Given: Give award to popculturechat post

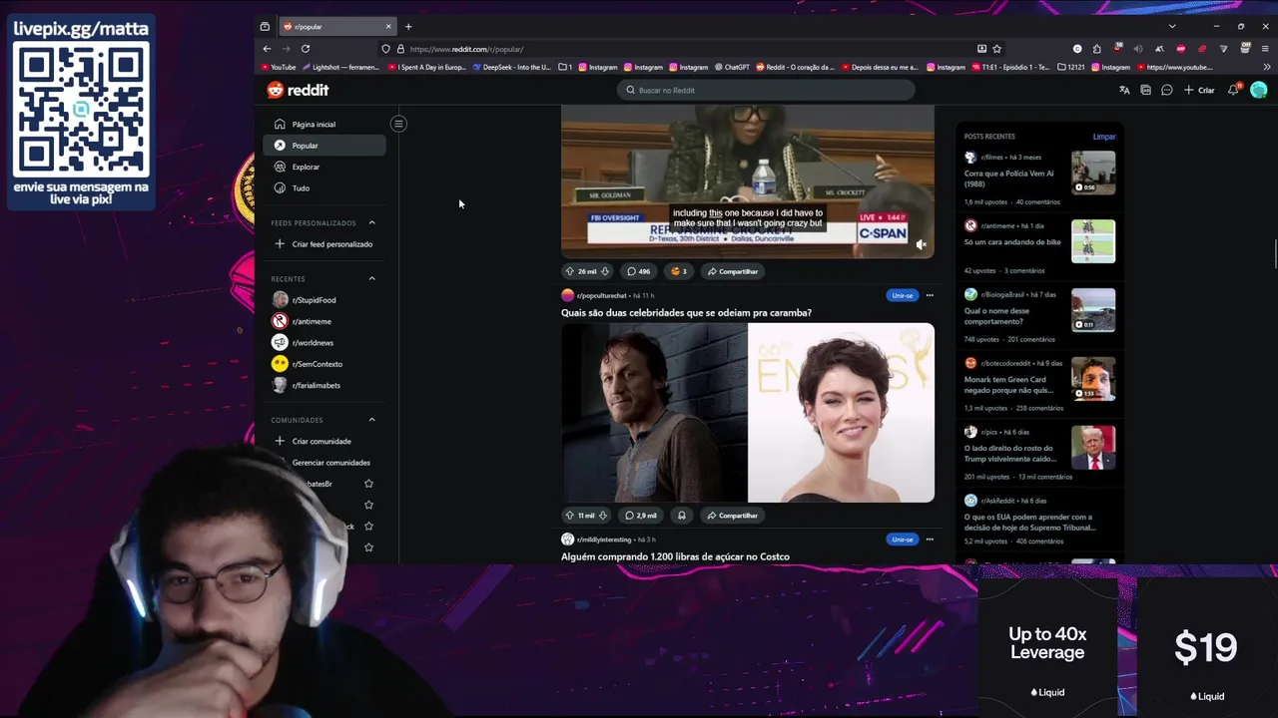Looking at the screenshot, I should coord(681,516).
